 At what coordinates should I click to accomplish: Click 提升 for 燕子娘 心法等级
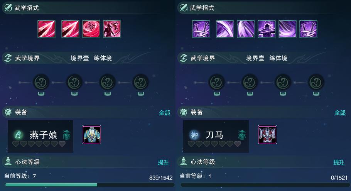[164, 162]
